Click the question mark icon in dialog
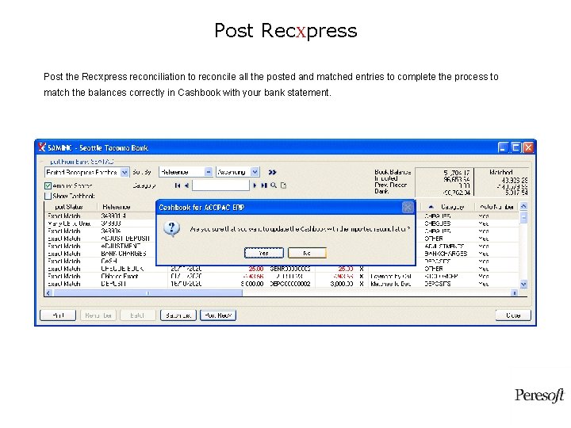 coord(171,229)
